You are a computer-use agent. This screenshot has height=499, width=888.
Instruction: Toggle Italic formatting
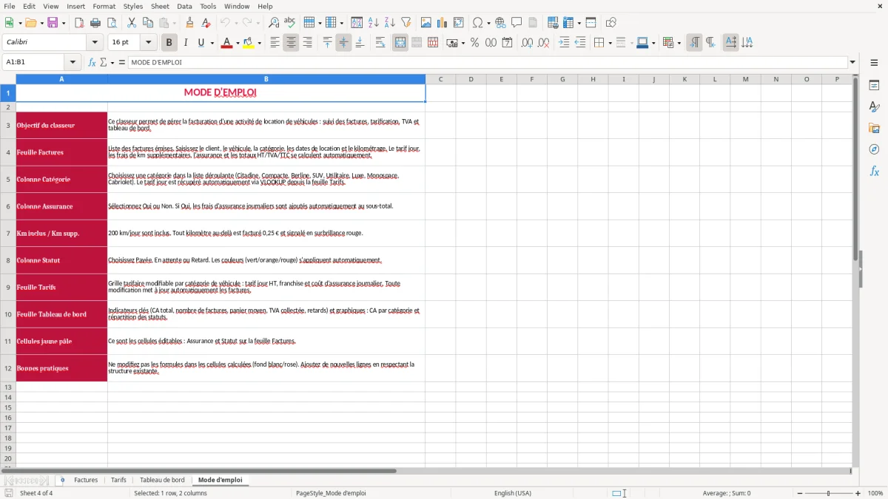[186, 43]
